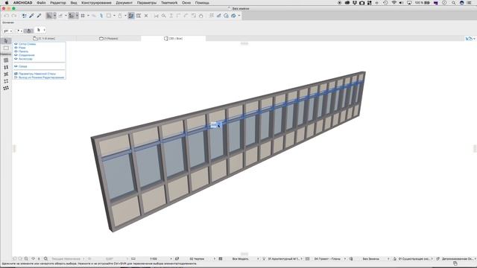Toggle visibility of Соединение
The width and height of the screenshot is (477, 268).
16,55
